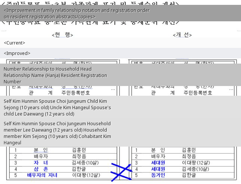Click the blue 삼 촌 label in the left table

click(x=41, y=169)
